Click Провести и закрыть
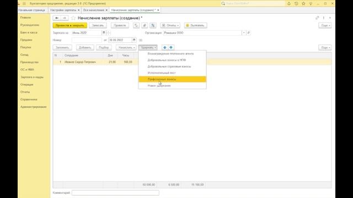The width and height of the screenshot is (353, 198). point(70,25)
